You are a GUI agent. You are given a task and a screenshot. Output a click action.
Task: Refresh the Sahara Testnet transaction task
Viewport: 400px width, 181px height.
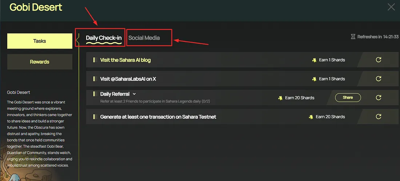coord(378,117)
